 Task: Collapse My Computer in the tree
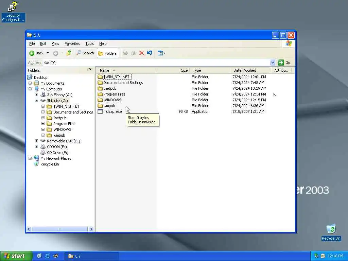click(30, 89)
